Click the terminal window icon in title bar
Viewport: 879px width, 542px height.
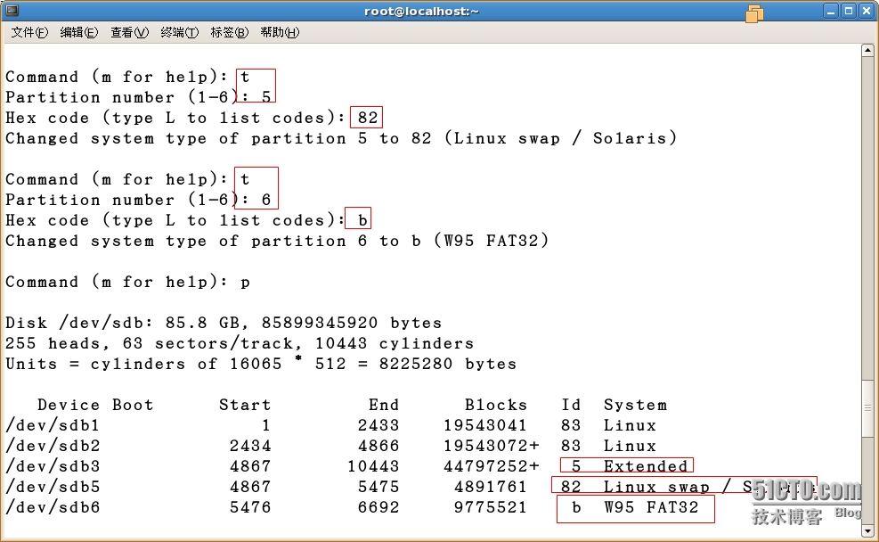click(12, 10)
